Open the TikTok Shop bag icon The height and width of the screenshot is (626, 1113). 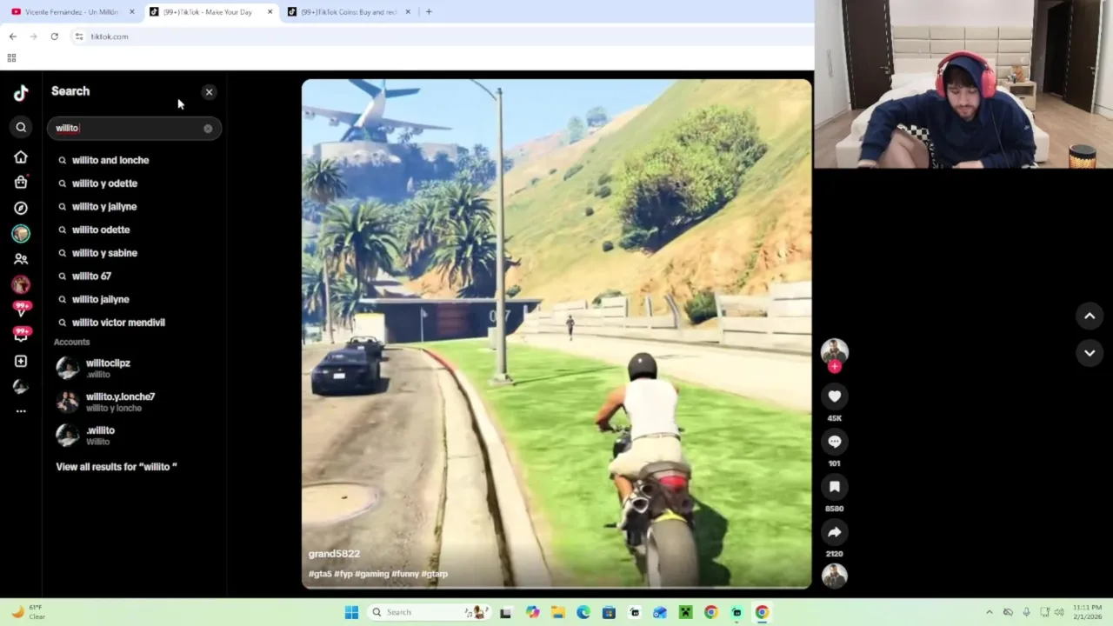point(21,182)
